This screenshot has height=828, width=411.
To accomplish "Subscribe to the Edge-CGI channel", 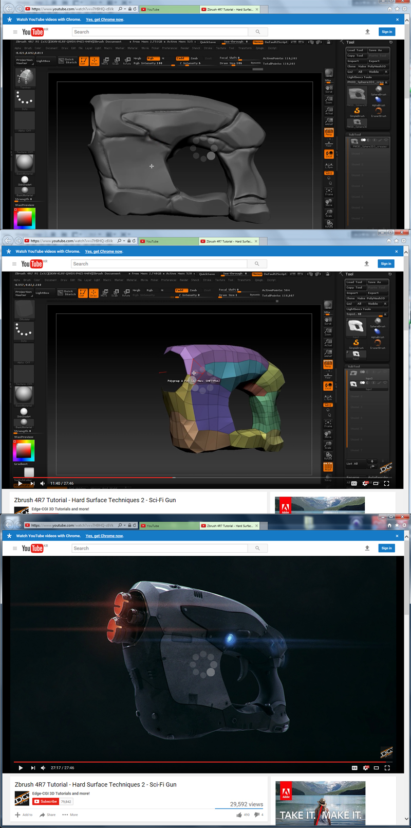I will click(46, 801).
